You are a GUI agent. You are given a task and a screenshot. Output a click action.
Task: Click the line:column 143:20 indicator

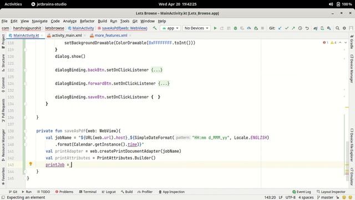coord(270,198)
